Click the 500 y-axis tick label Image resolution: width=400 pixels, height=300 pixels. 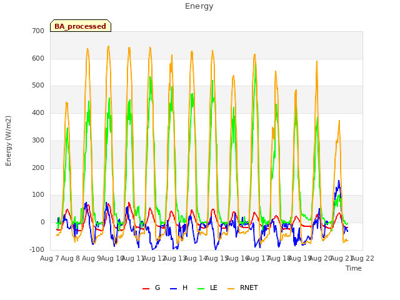(38, 86)
